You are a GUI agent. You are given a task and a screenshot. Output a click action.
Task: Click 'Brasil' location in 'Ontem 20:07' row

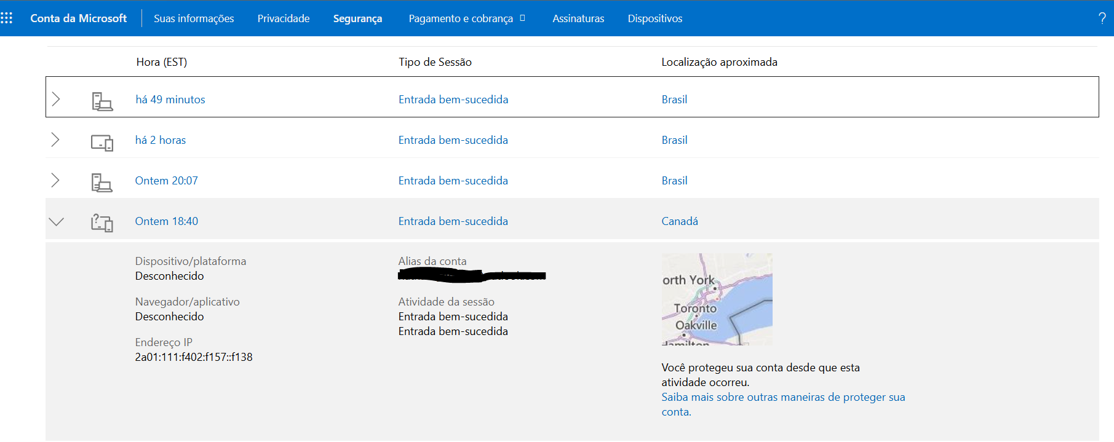click(674, 181)
